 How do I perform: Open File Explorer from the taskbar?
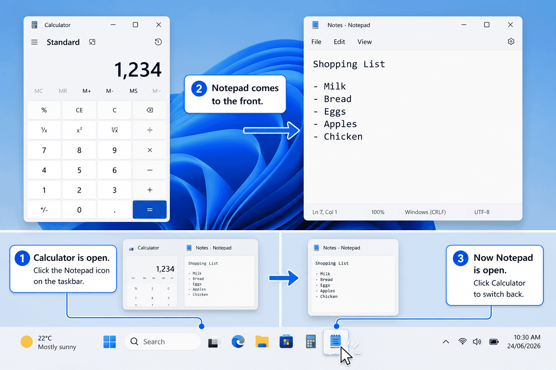click(262, 341)
